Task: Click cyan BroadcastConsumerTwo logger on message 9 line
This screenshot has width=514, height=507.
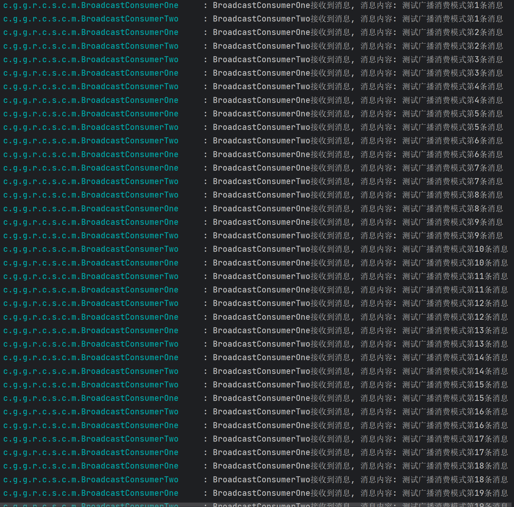Action: (x=91, y=236)
